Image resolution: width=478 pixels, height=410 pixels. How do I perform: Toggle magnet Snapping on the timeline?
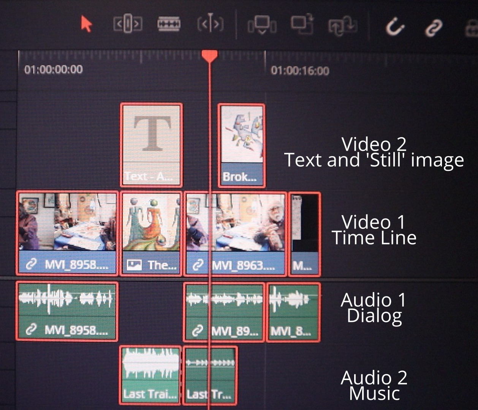(395, 27)
